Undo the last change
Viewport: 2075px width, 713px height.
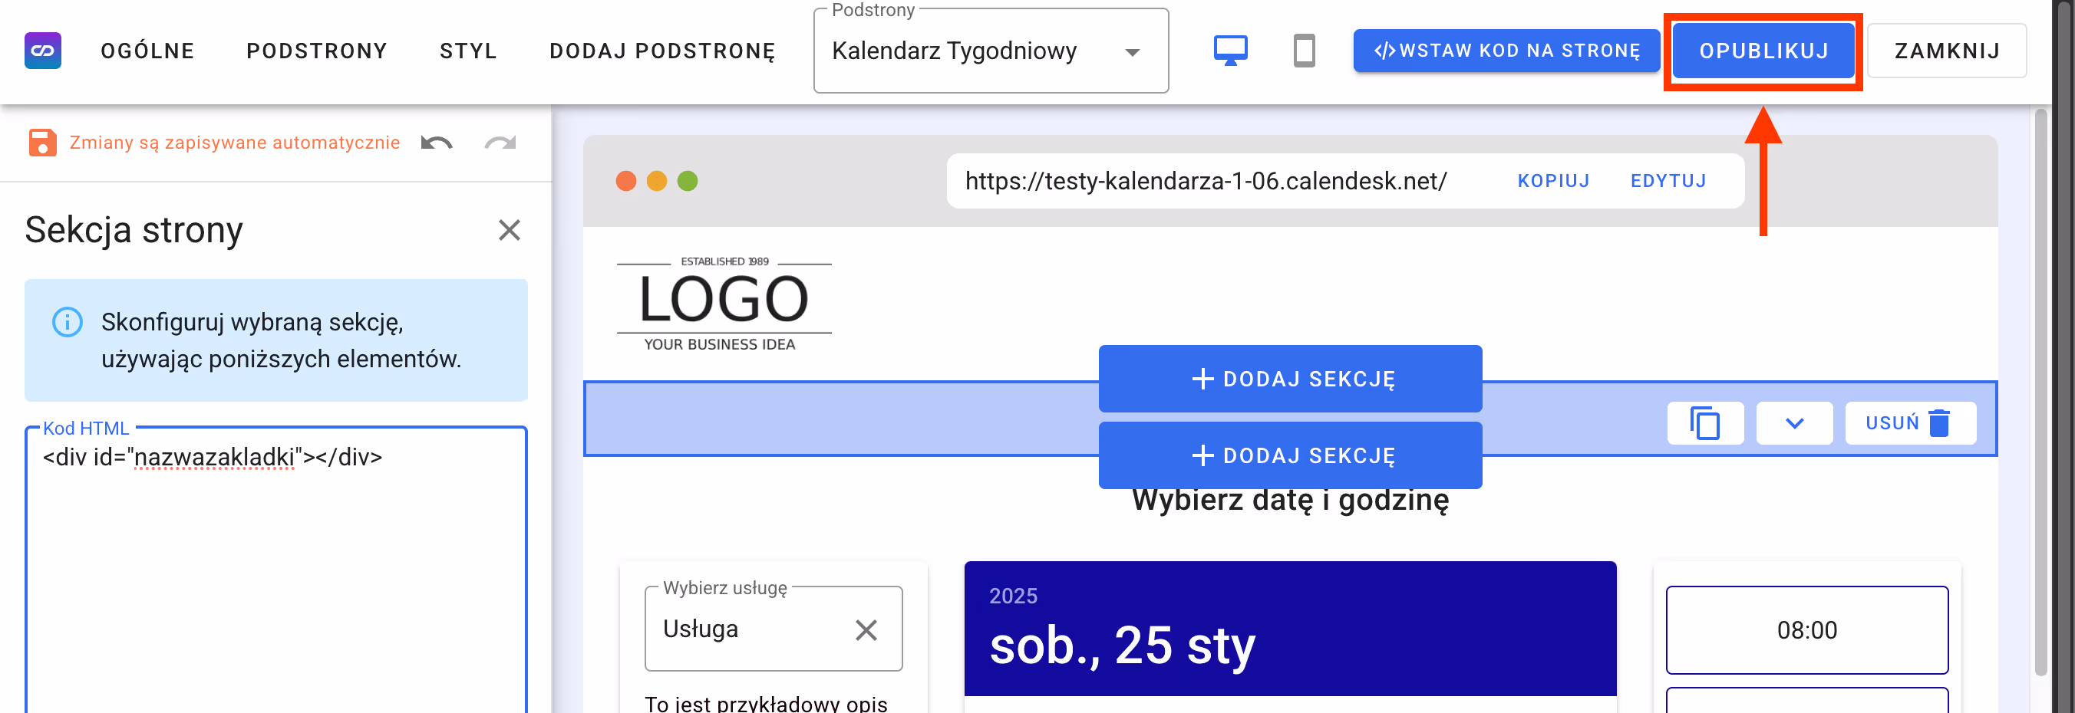437,143
